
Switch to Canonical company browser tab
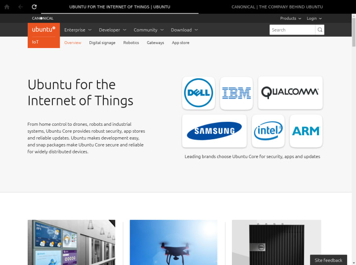click(x=277, y=7)
